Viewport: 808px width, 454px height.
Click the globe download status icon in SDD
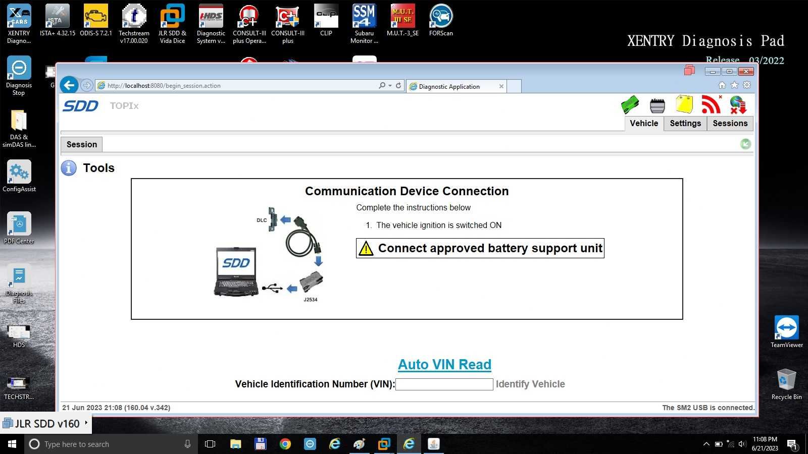[738, 105]
